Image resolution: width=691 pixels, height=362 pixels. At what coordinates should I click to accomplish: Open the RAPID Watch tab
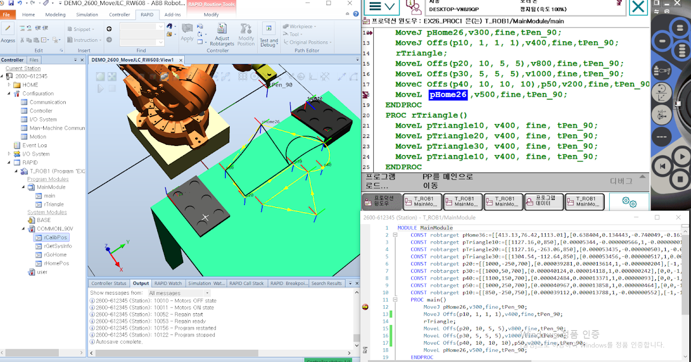click(x=168, y=283)
